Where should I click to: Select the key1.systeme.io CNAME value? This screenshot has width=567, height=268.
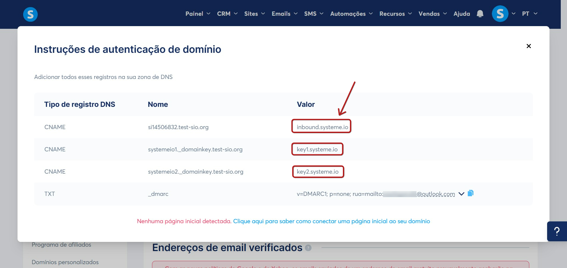pyautogui.click(x=317, y=149)
